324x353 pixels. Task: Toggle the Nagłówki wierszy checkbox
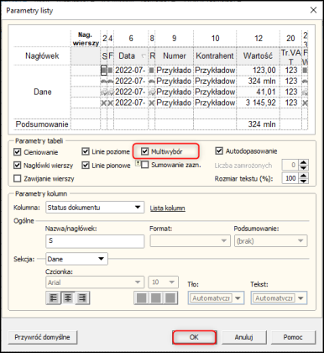[18, 166]
